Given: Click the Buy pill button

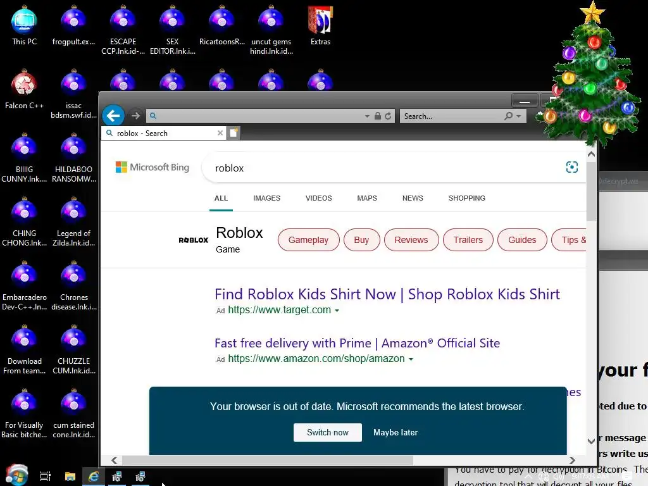Looking at the screenshot, I should tap(361, 240).
